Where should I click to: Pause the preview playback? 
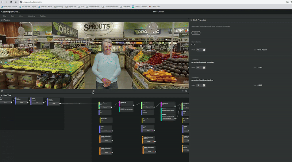pos(93,91)
